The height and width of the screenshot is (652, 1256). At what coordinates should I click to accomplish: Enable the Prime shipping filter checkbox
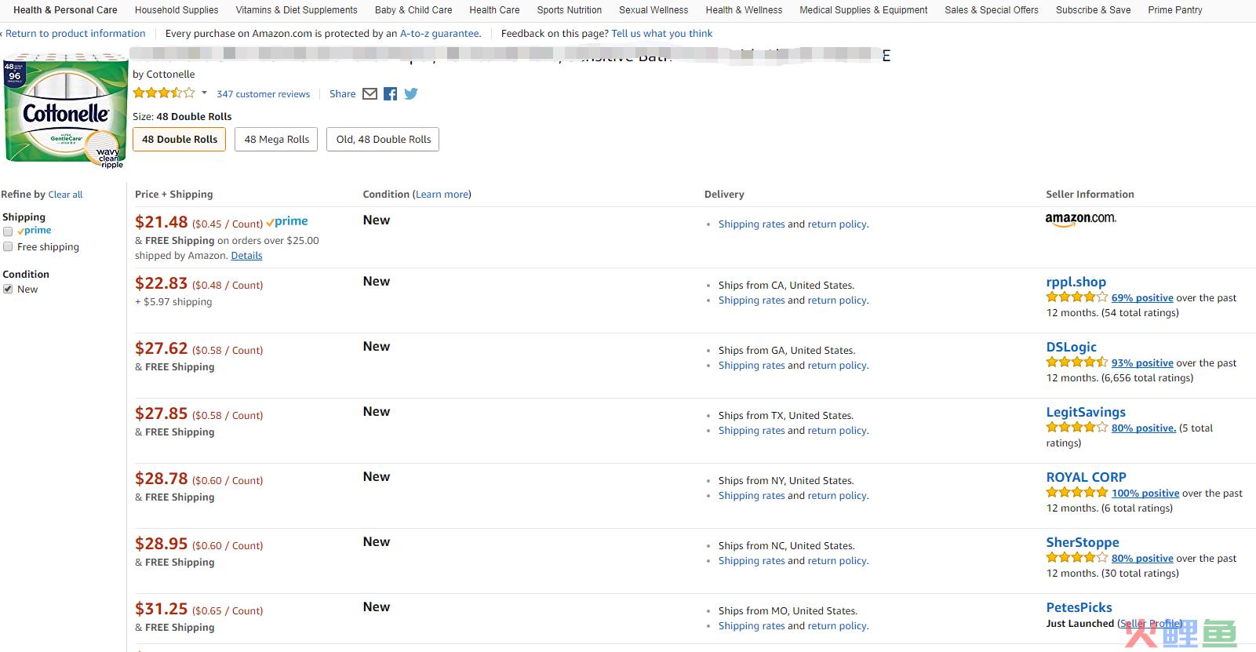click(x=8, y=231)
